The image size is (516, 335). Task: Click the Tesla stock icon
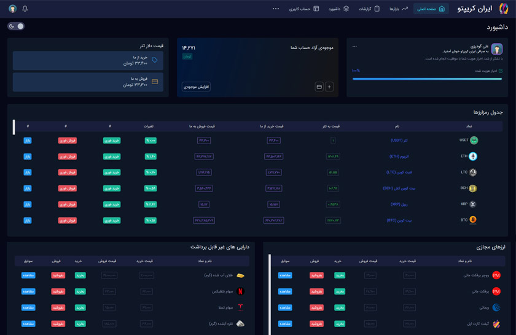(240, 307)
